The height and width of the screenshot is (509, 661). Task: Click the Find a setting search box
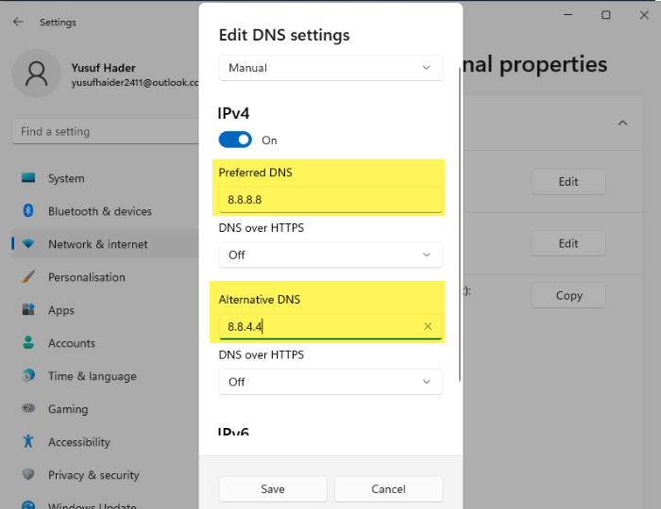[104, 132]
